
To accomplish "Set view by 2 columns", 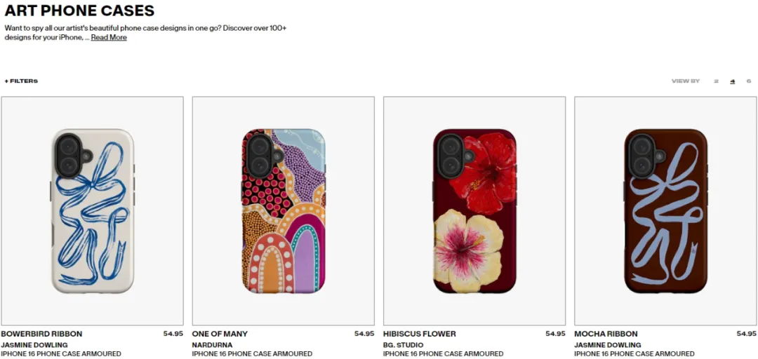I will pos(717,81).
